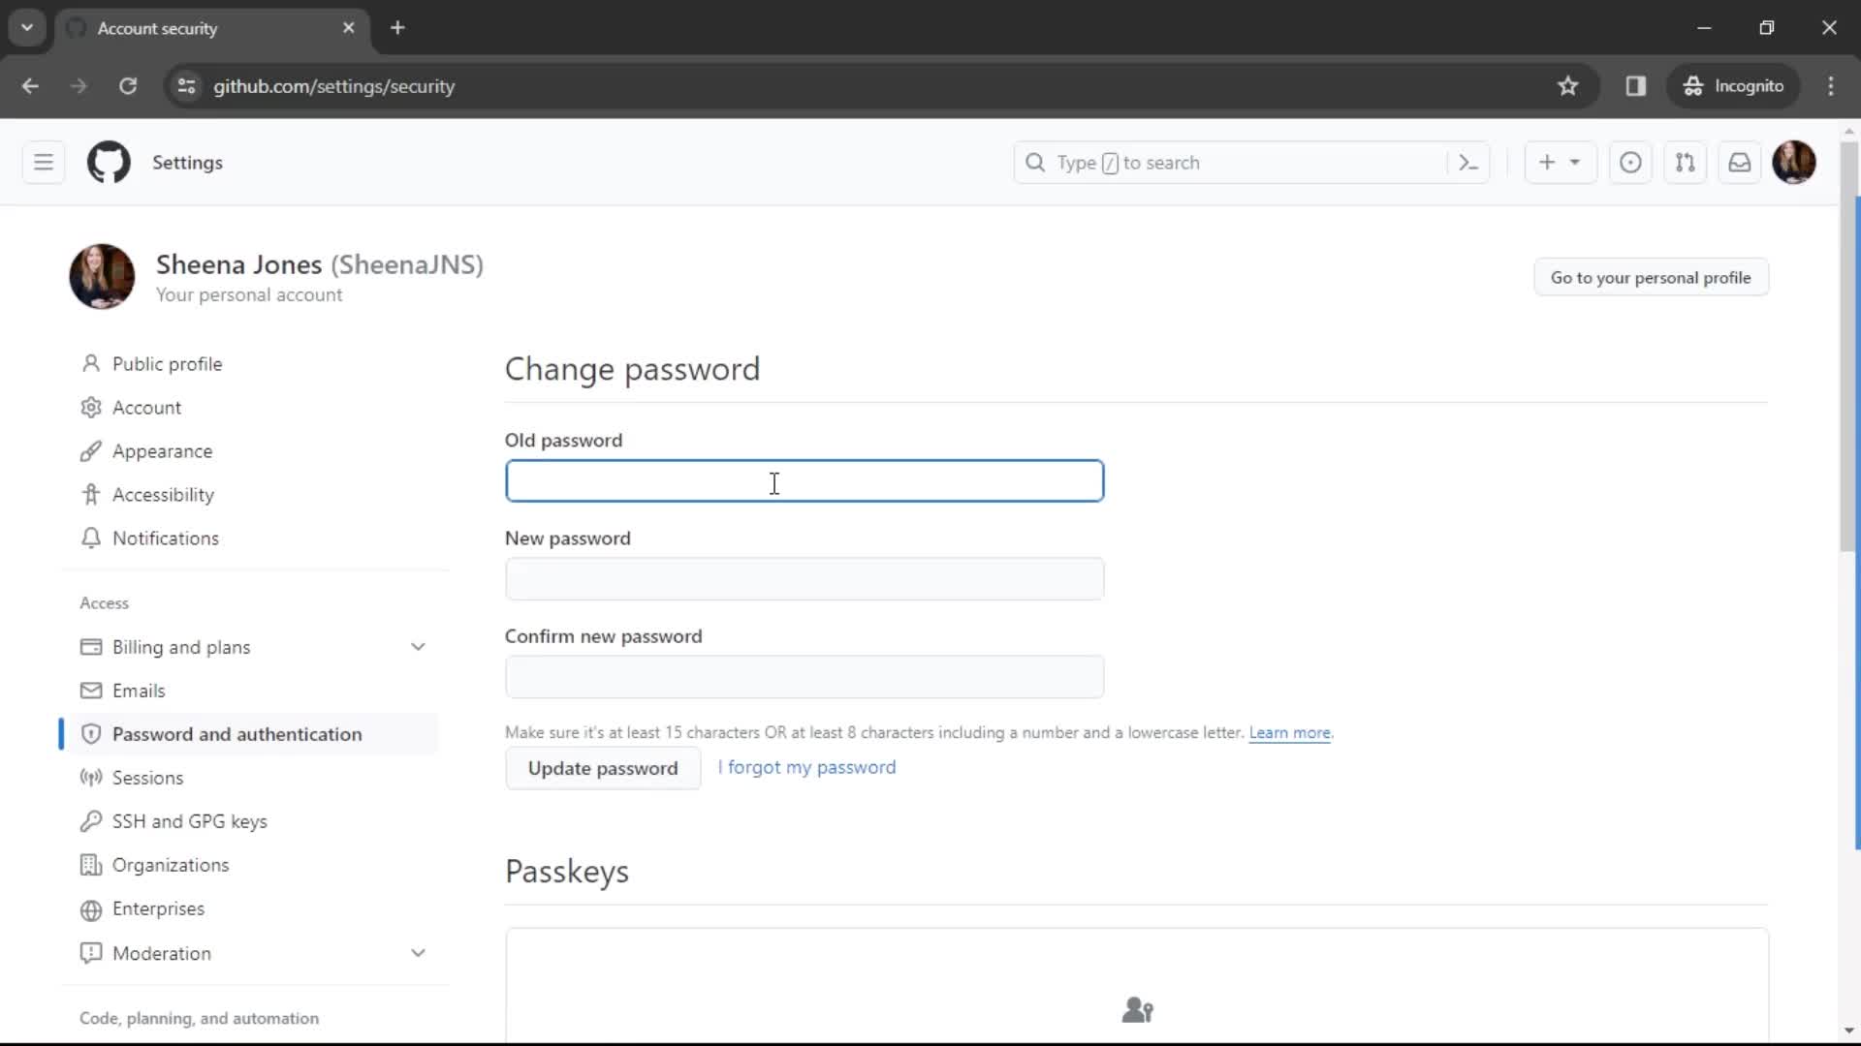This screenshot has width=1861, height=1046.
Task: Click the GitHub logo/home icon
Action: pos(109,162)
